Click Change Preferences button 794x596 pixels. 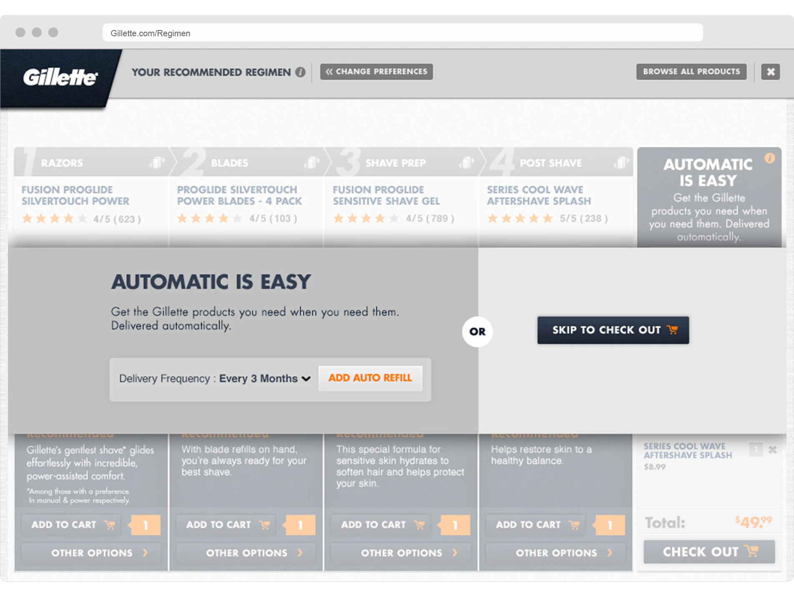[x=376, y=72]
